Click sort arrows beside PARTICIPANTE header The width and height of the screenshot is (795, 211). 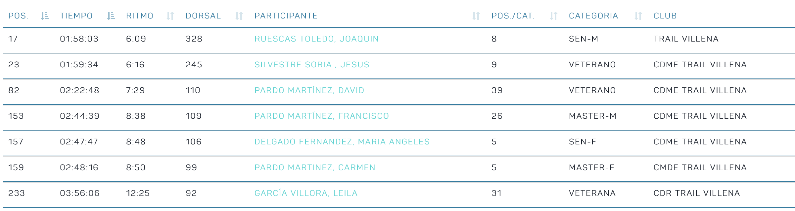point(476,16)
